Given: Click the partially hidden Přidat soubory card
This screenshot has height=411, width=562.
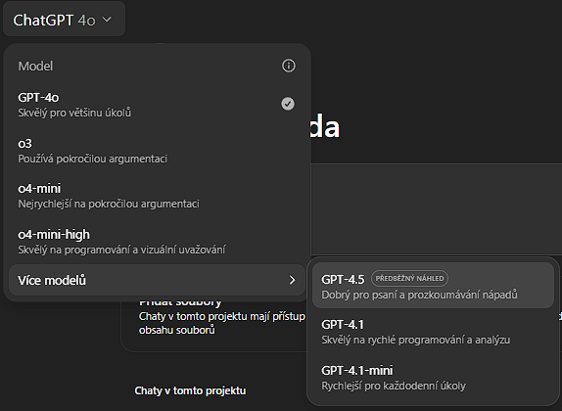Looking at the screenshot, I should [215, 324].
